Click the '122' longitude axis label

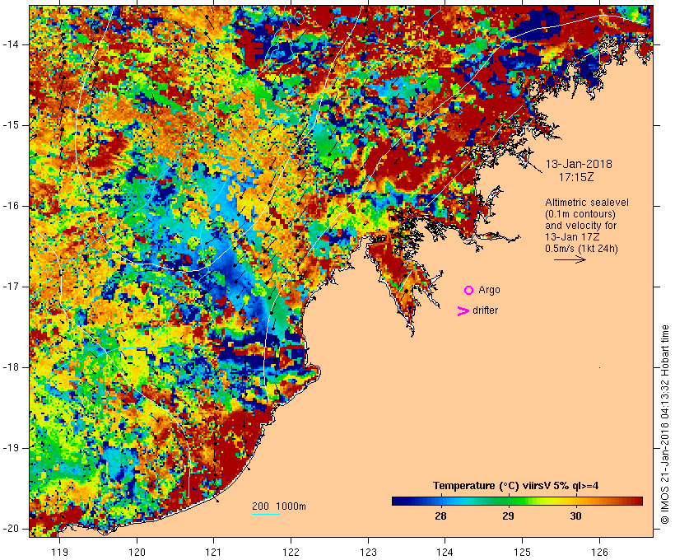click(x=291, y=552)
